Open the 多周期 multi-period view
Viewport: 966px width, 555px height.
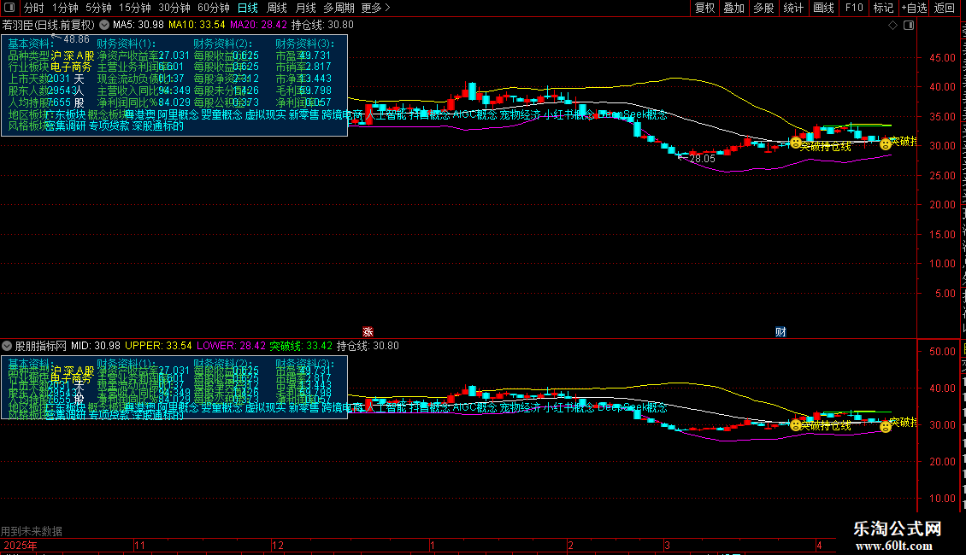339,8
